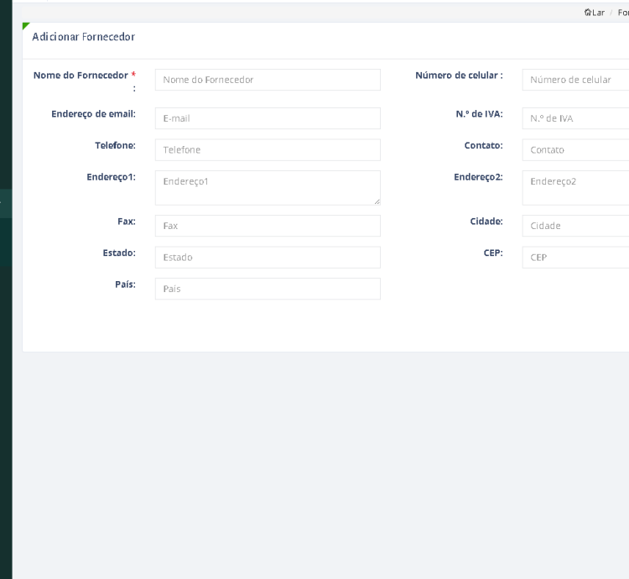Click the Estado input field
The image size is (629, 579).
click(x=268, y=258)
